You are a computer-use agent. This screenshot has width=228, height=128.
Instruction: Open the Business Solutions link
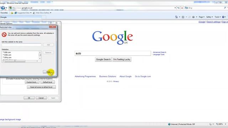(x=108, y=76)
